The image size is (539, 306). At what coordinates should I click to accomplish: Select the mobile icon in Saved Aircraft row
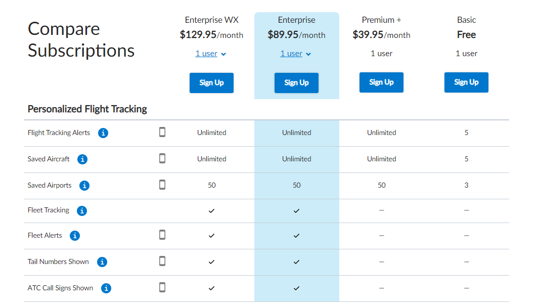point(162,158)
